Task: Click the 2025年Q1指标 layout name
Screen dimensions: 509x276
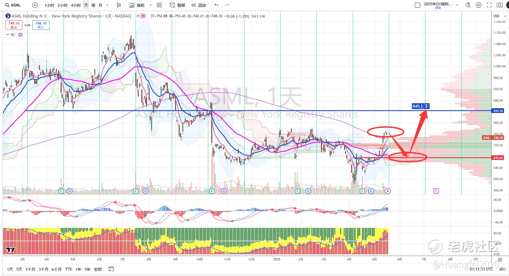Action: pos(438,4)
